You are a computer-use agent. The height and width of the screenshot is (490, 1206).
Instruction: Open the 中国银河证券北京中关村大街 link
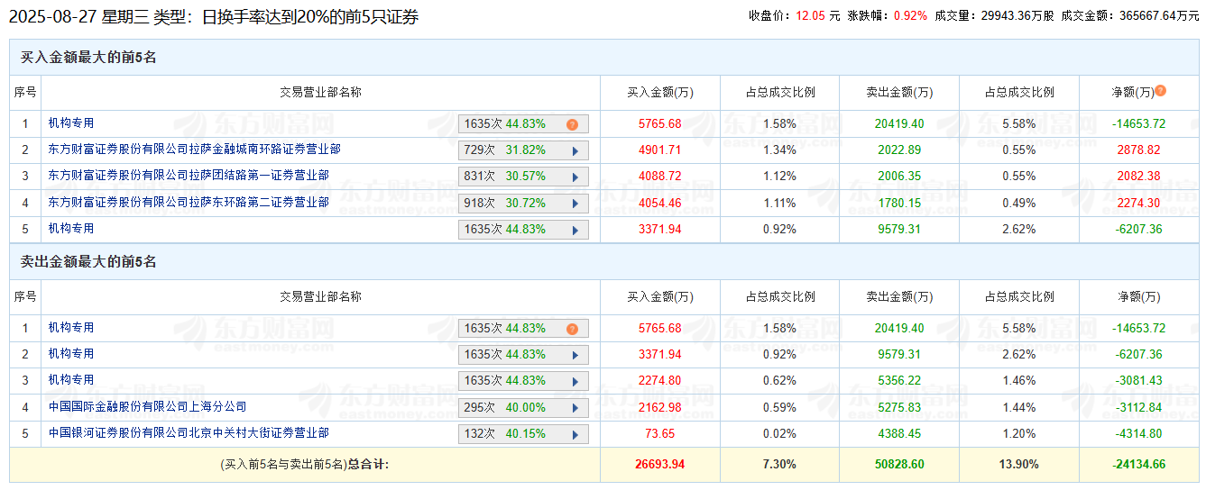pyautogui.click(x=189, y=433)
